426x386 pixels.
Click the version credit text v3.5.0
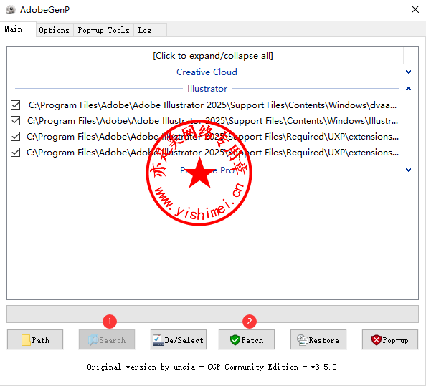[x=212, y=367]
